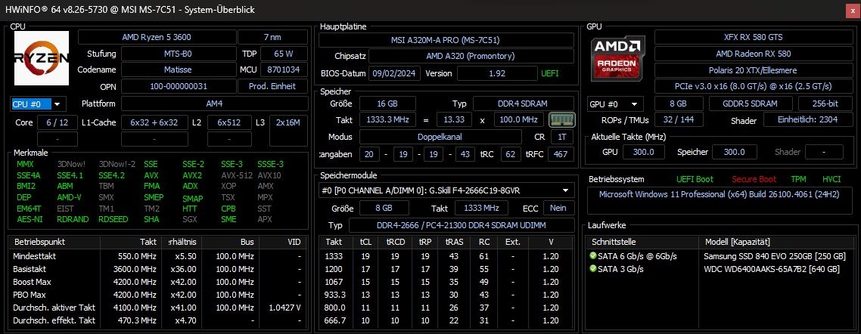Click the 7 nm process field
The height and width of the screenshot is (334, 861).
point(272,37)
